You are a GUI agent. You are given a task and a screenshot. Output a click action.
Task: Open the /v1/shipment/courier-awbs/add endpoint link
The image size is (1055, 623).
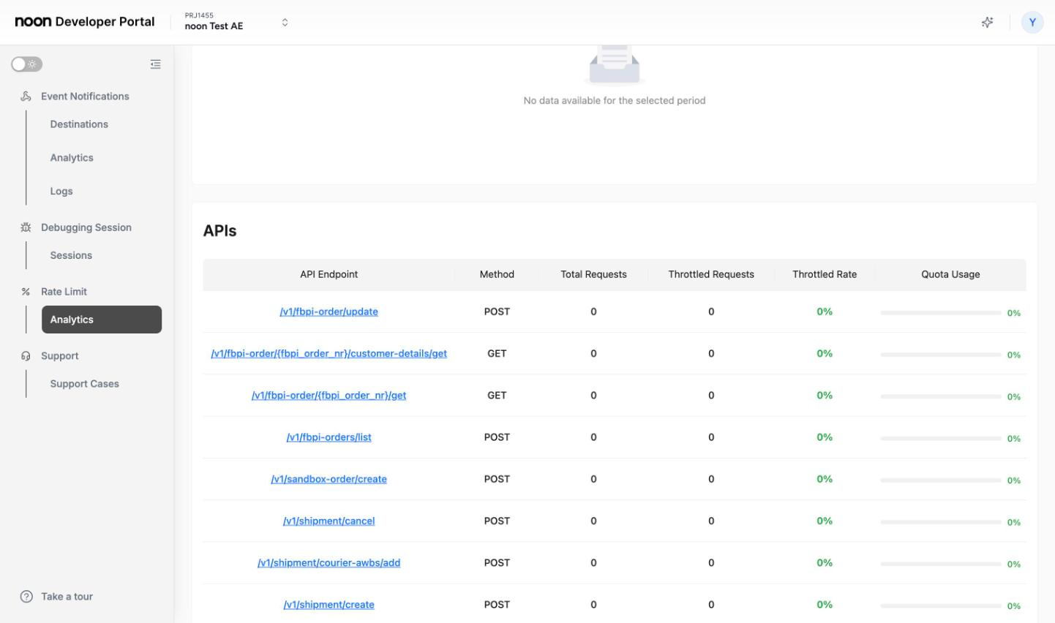pos(328,563)
